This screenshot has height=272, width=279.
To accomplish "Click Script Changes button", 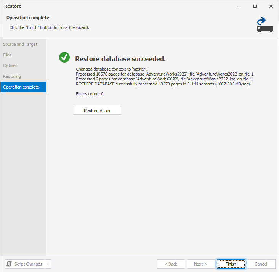I will pyautogui.click(x=25, y=264).
